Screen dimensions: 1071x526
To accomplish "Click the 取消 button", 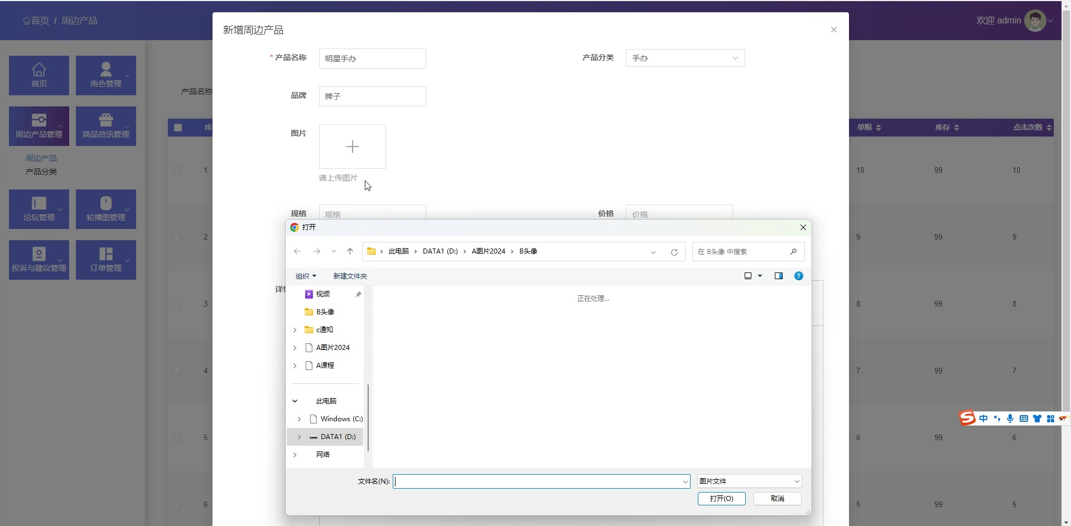I will (777, 498).
